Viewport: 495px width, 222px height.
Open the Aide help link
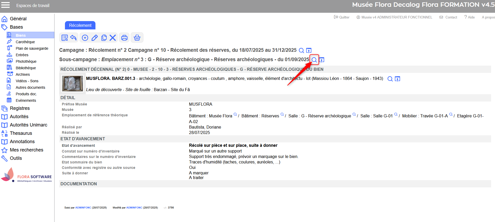[x=469, y=17]
